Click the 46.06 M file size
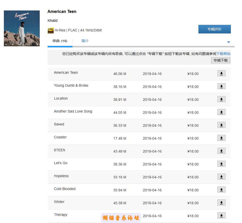The height and width of the screenshot is (223, 242). (120, 74)
